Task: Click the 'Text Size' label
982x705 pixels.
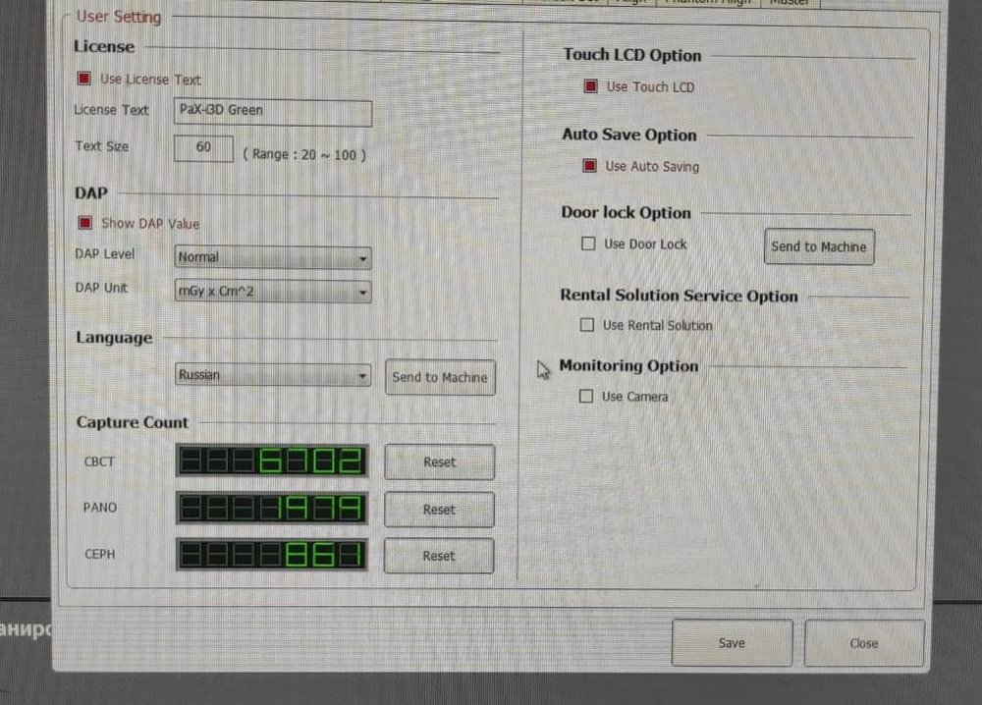Action: (102, 146)
